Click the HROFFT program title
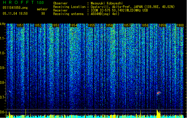Screen dimensions: 187x118 tap(18, 2)
